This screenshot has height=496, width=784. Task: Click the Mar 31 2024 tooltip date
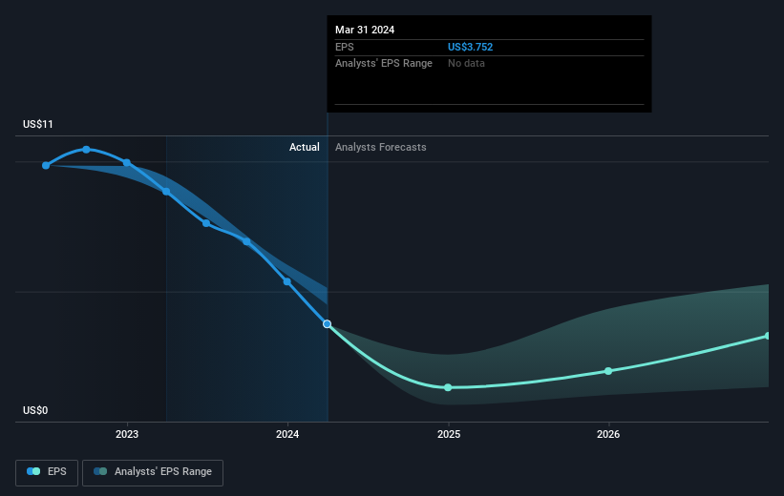point(365,30)
